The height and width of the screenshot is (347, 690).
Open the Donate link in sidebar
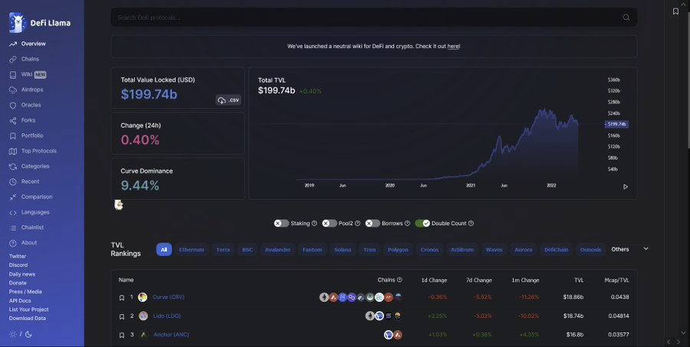18,283
